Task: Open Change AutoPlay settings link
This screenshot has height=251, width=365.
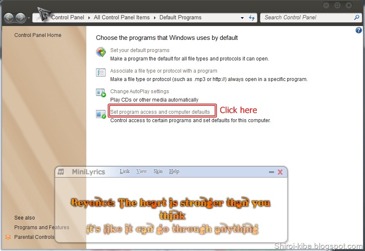Action: pyautogui.click(x=140, y=92)
